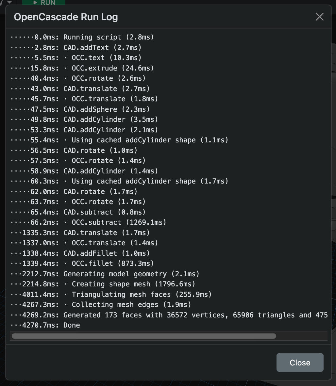
Task: Select the "Running script" log line
Action: [x=108, y=37]
